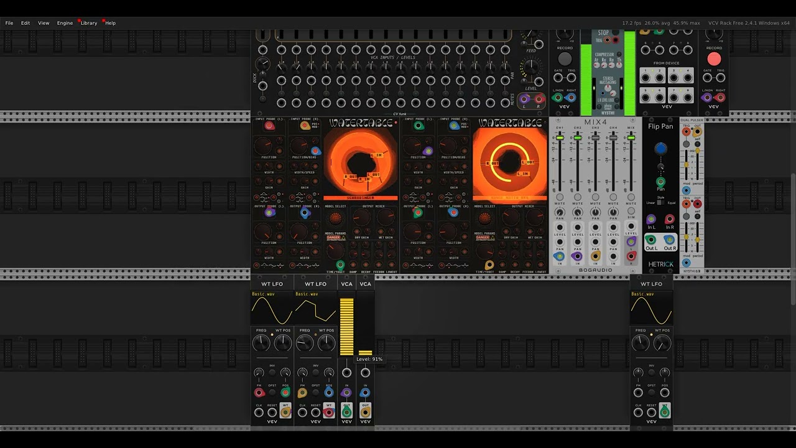The image size is (796, 448).
Task: Click left Watertable Model Select knob
Action: click(336, 218)
